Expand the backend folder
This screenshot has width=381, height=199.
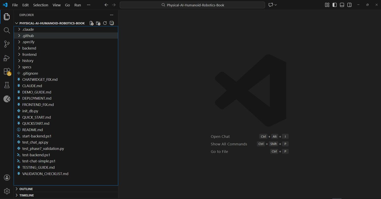(66, 48)
